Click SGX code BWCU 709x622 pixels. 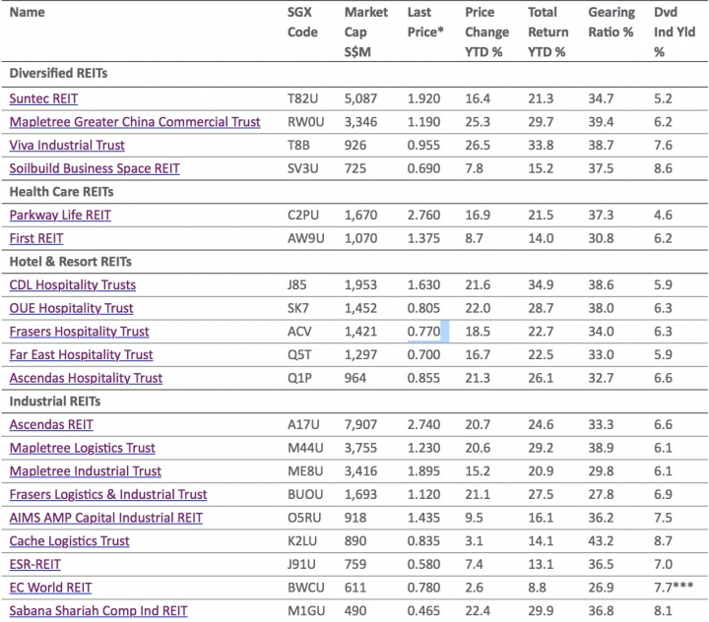tap(305, 588)
